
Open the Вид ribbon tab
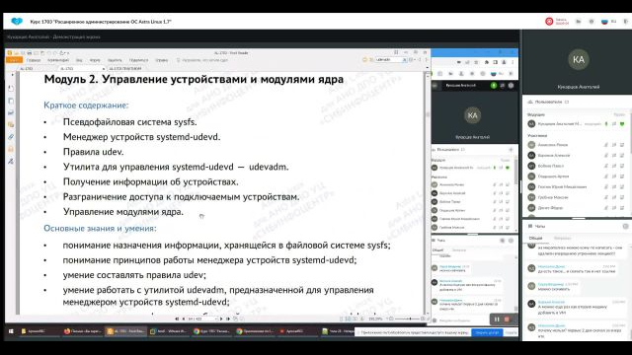pos(79,60)
